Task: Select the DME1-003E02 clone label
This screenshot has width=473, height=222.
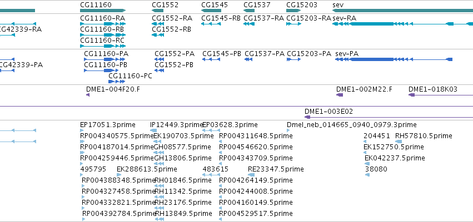Action: coord(329,112)
